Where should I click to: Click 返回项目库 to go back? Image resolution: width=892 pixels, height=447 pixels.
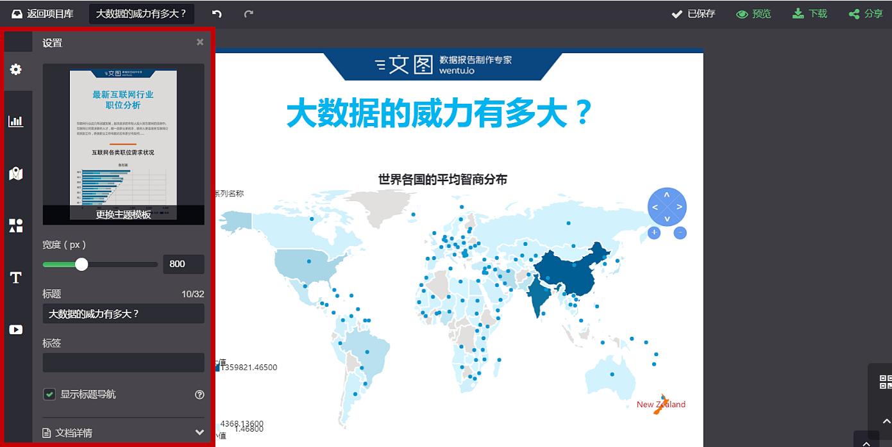(42, 13)
